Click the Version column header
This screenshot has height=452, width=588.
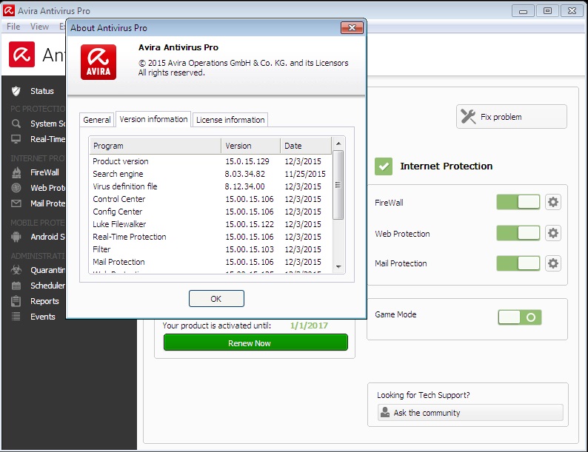coord(250,146)
